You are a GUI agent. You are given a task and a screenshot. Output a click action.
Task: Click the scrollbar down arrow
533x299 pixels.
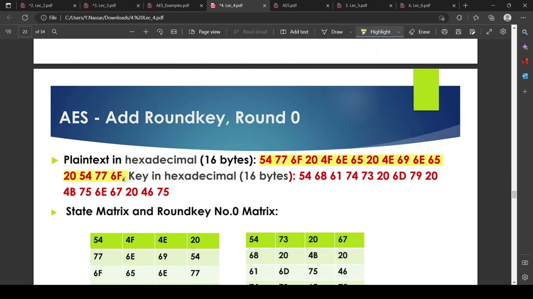514,282
